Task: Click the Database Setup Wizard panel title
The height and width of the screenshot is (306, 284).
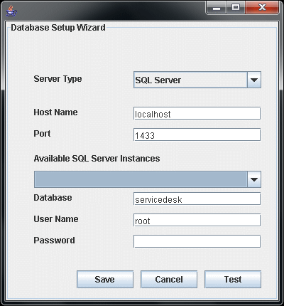Action: tap(58, 28)
